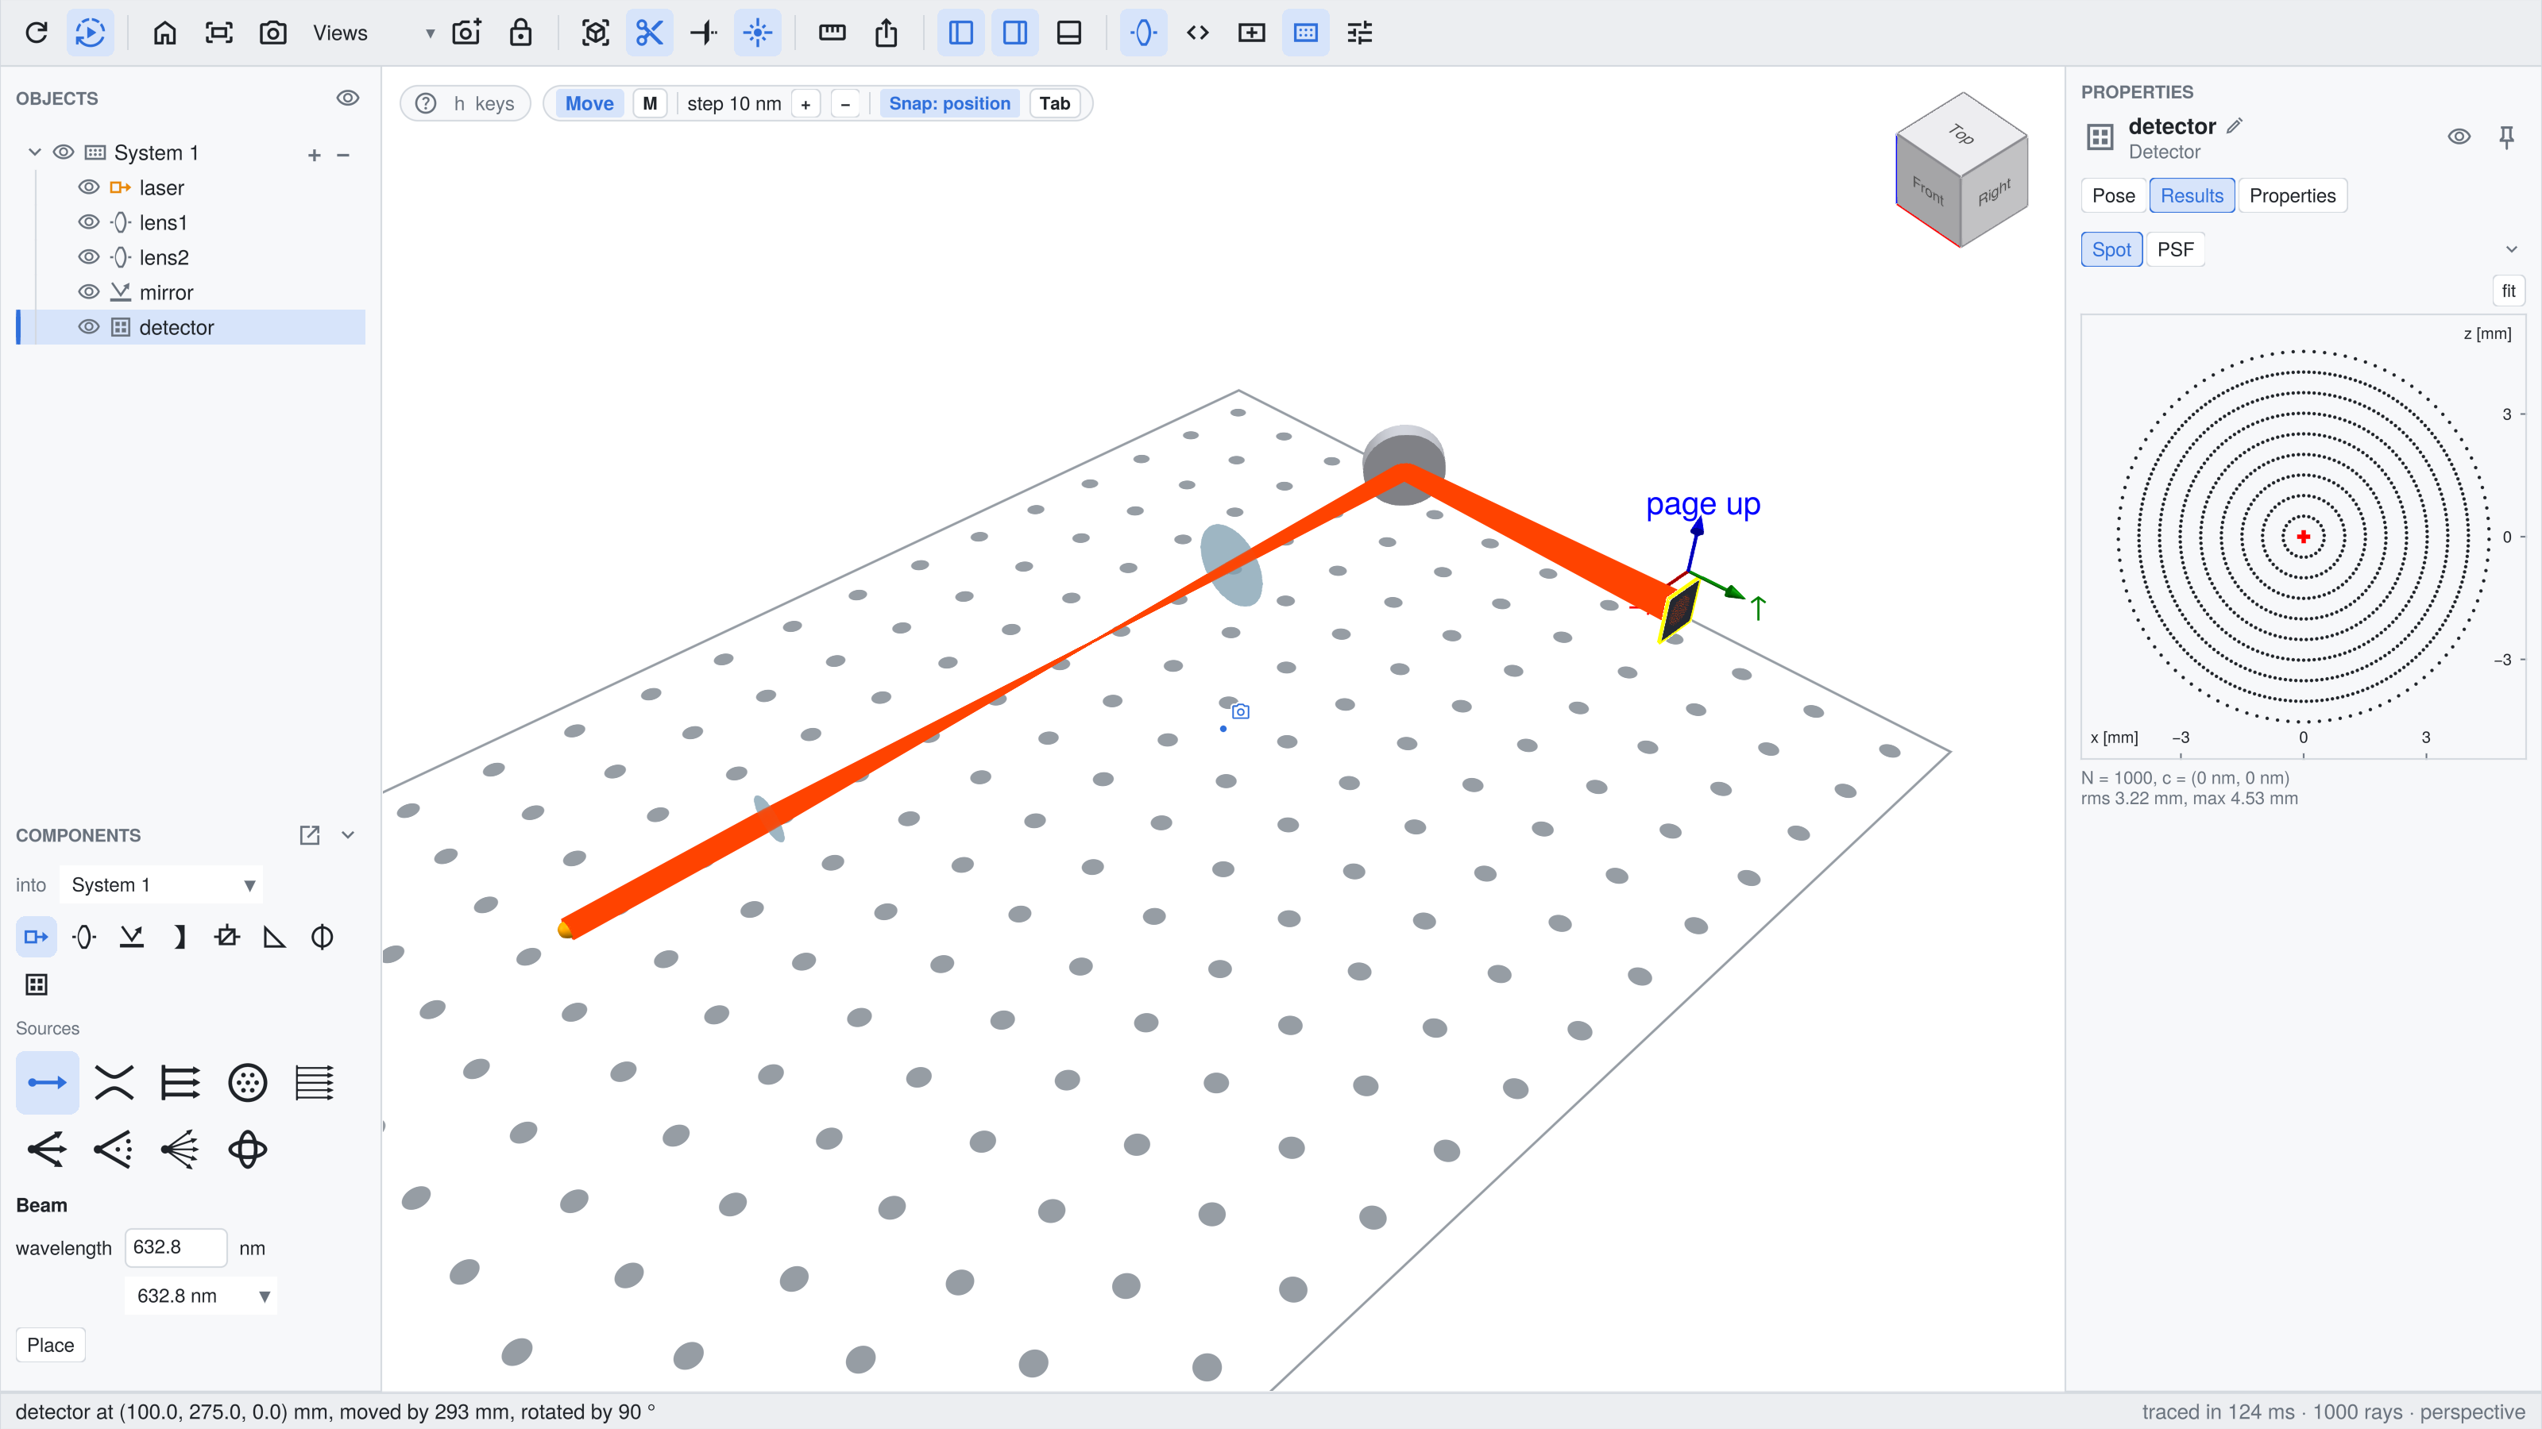This screenshot has width=2542, height=1429.
Task: Click the wavelength input field
Action: click(176, 1247)
